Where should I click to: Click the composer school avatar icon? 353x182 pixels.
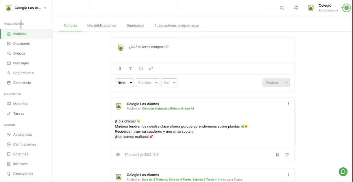point(121,48)
